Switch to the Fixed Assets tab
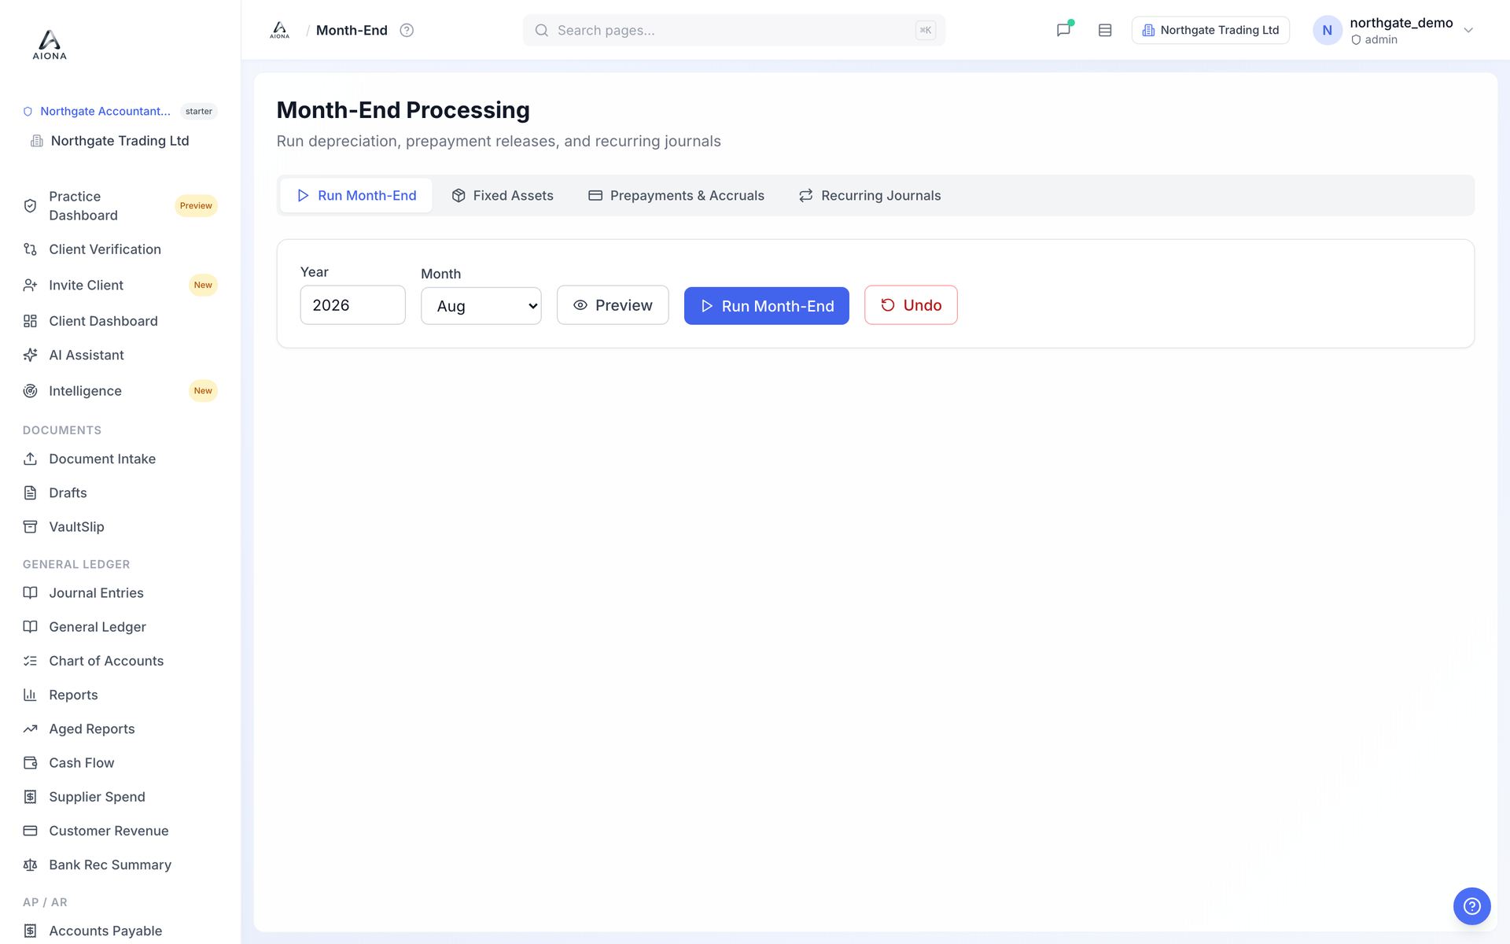 tap(503, 195)
